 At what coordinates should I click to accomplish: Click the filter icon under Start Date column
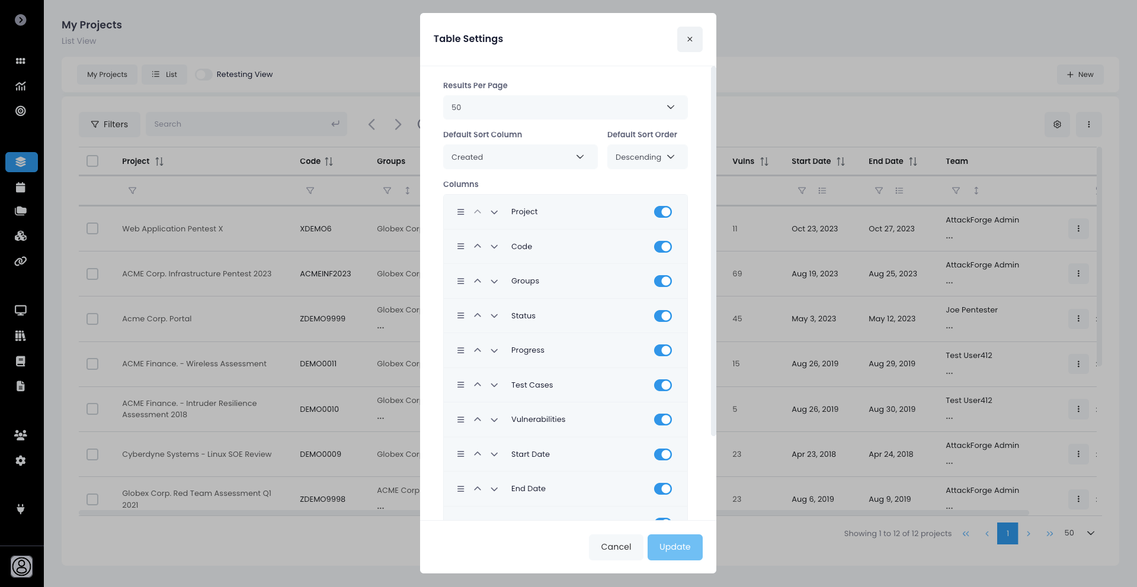[802, 191]
